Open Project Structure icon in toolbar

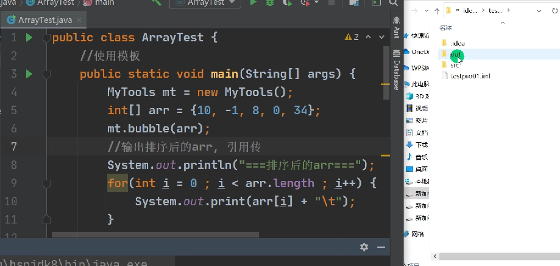pyautogui.click(x=354, y=3)
